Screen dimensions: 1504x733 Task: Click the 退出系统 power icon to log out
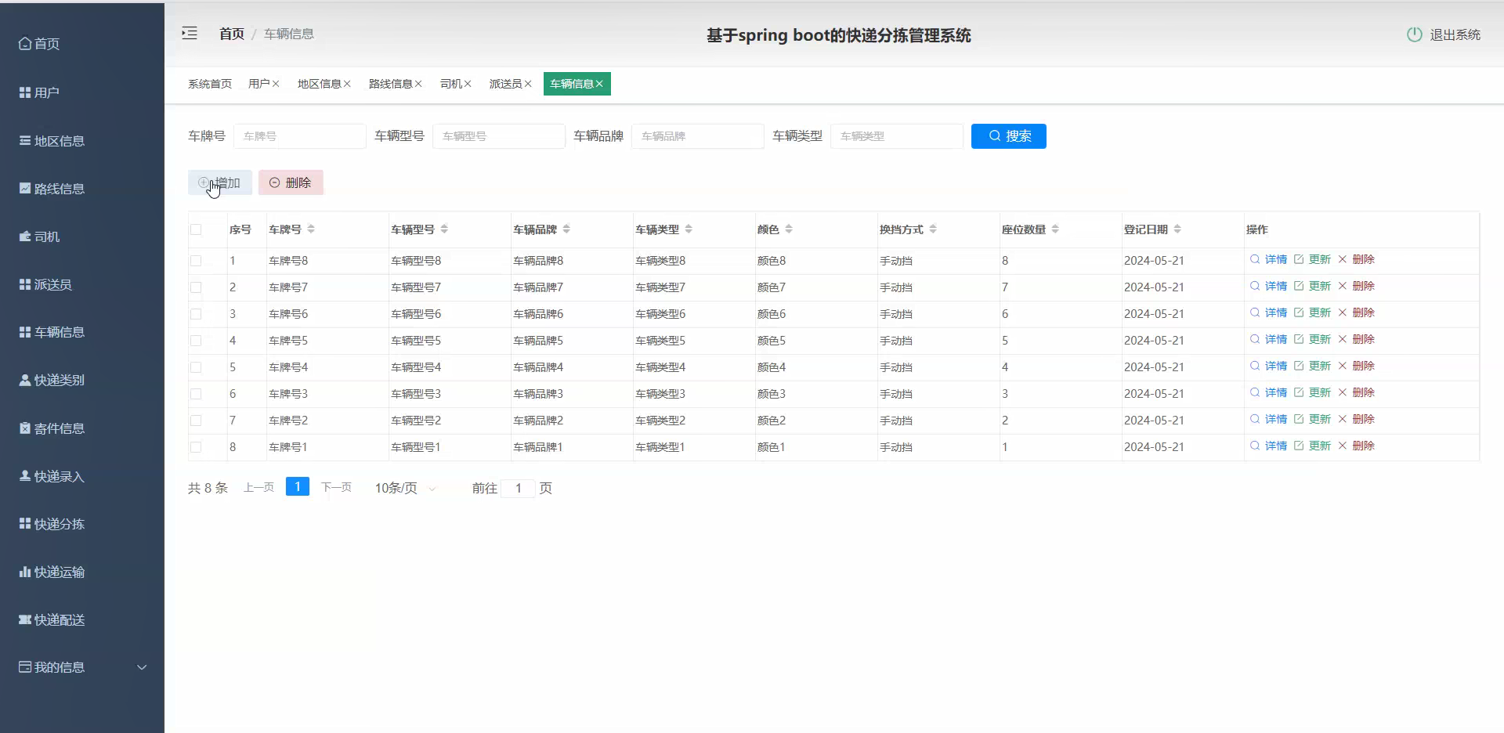coord(1414,34)
